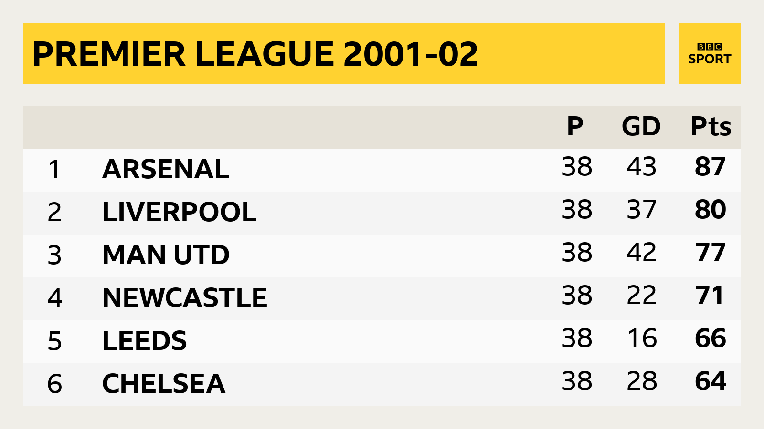Click Arsenal's goal difference 43
Screen dimensions: 764x429
[x=641, y=167]
